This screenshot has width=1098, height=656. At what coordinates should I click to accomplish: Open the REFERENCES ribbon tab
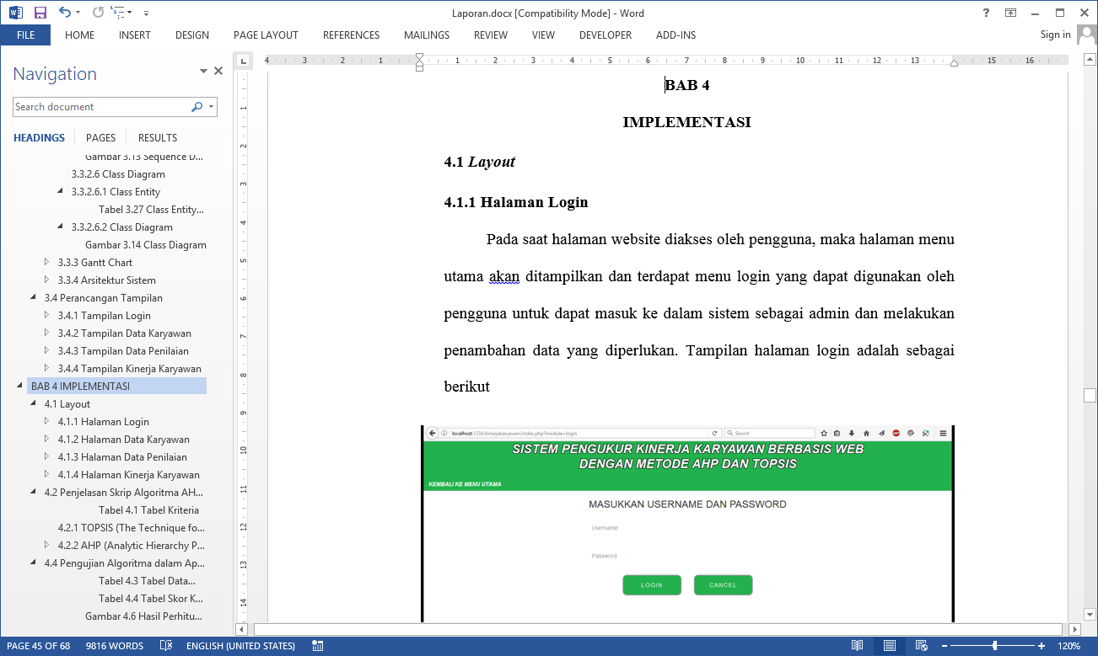[x=351, y=35]
